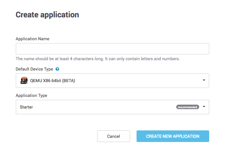Open the 'Starter' application type selection

click(97, 107)
